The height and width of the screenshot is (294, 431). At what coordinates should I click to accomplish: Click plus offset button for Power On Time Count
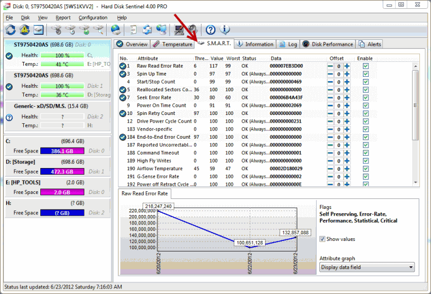(x=347, y=106)
